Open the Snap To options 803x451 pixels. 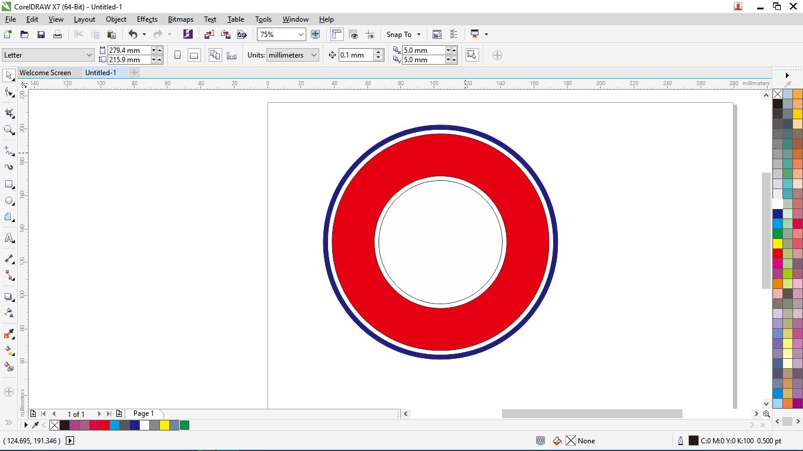click(403, 35)
